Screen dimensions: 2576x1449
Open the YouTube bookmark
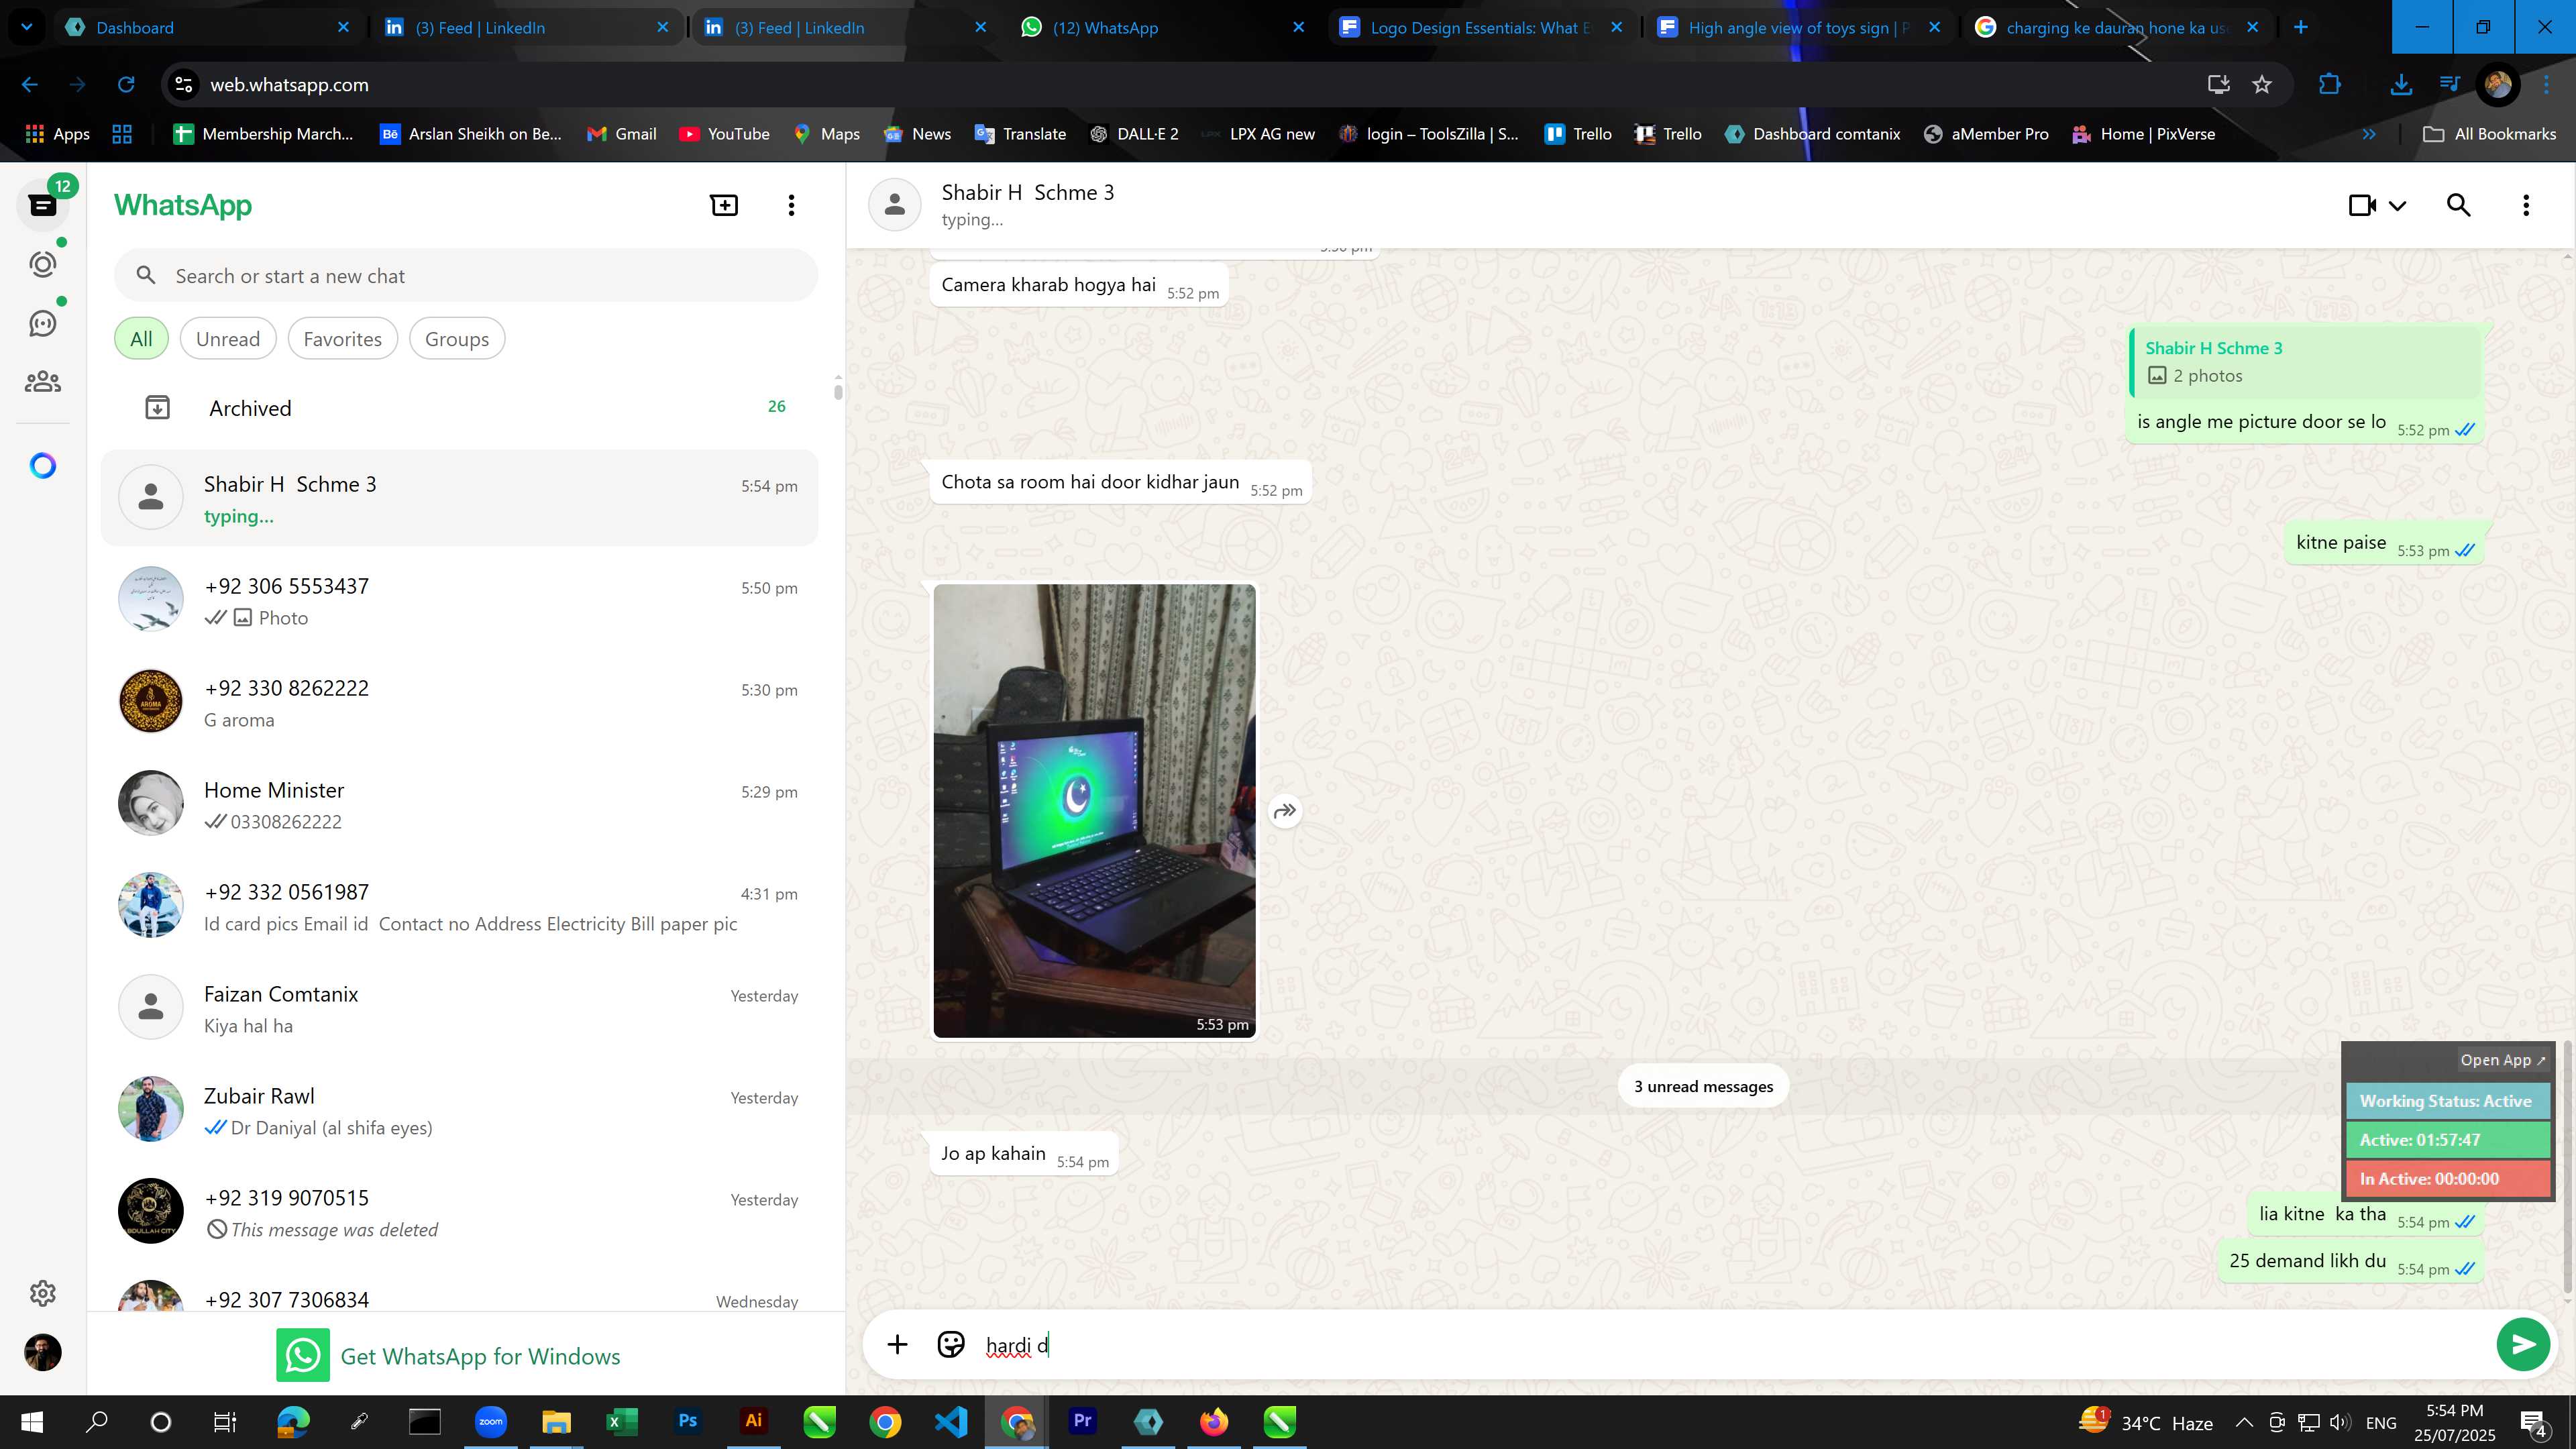(724, 134)
